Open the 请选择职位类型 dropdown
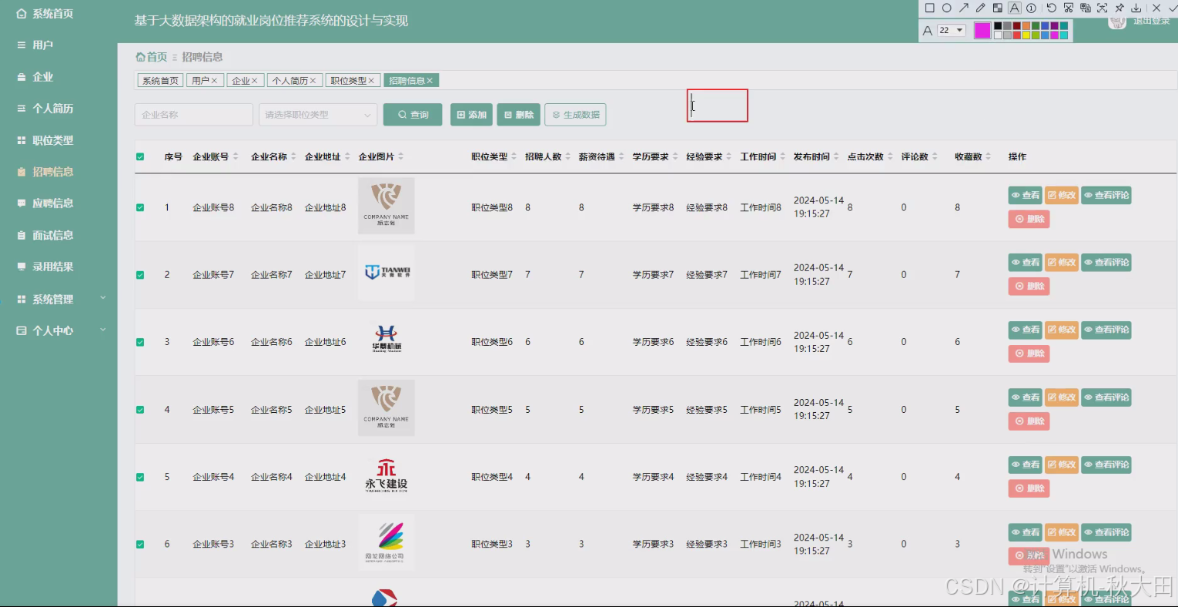 tap(318, 115)
